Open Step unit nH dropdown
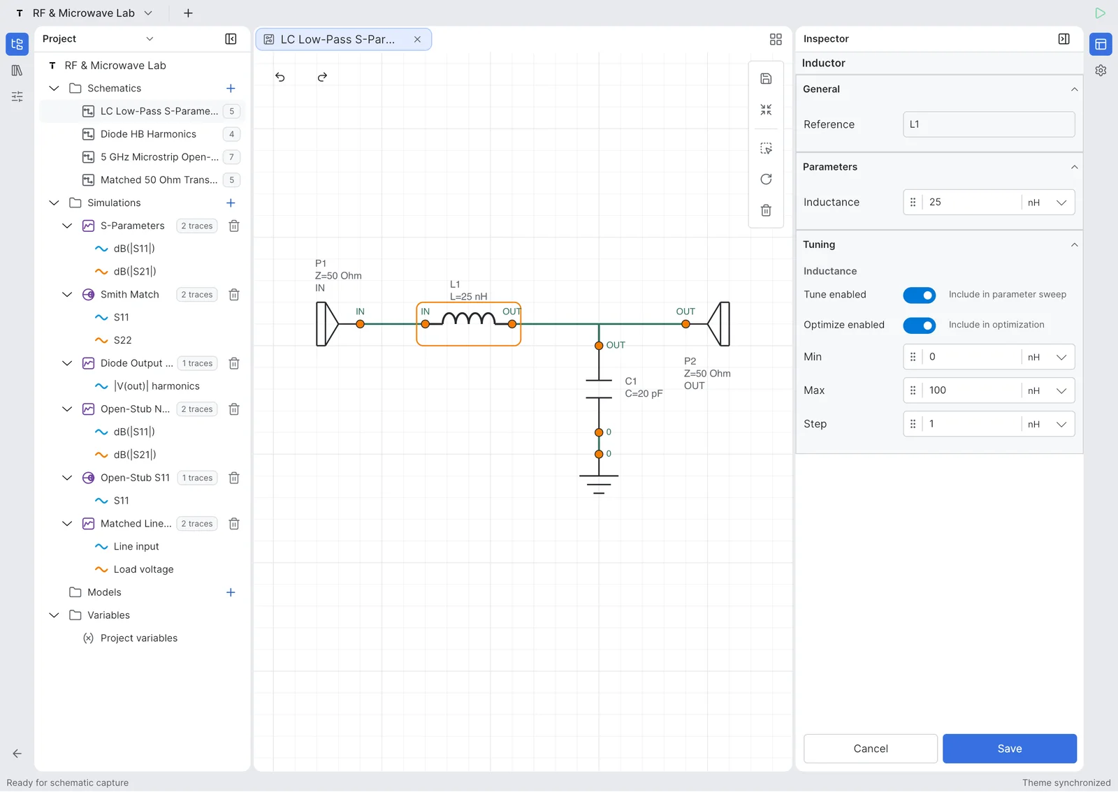Viewport: 1118px width, 792px height. [x=1047, y=424]
